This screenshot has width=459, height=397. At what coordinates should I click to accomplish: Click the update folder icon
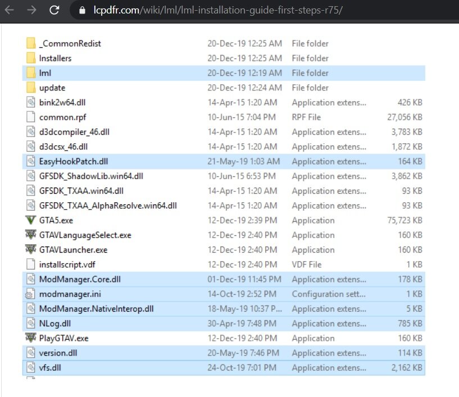[x=31, y=88]
